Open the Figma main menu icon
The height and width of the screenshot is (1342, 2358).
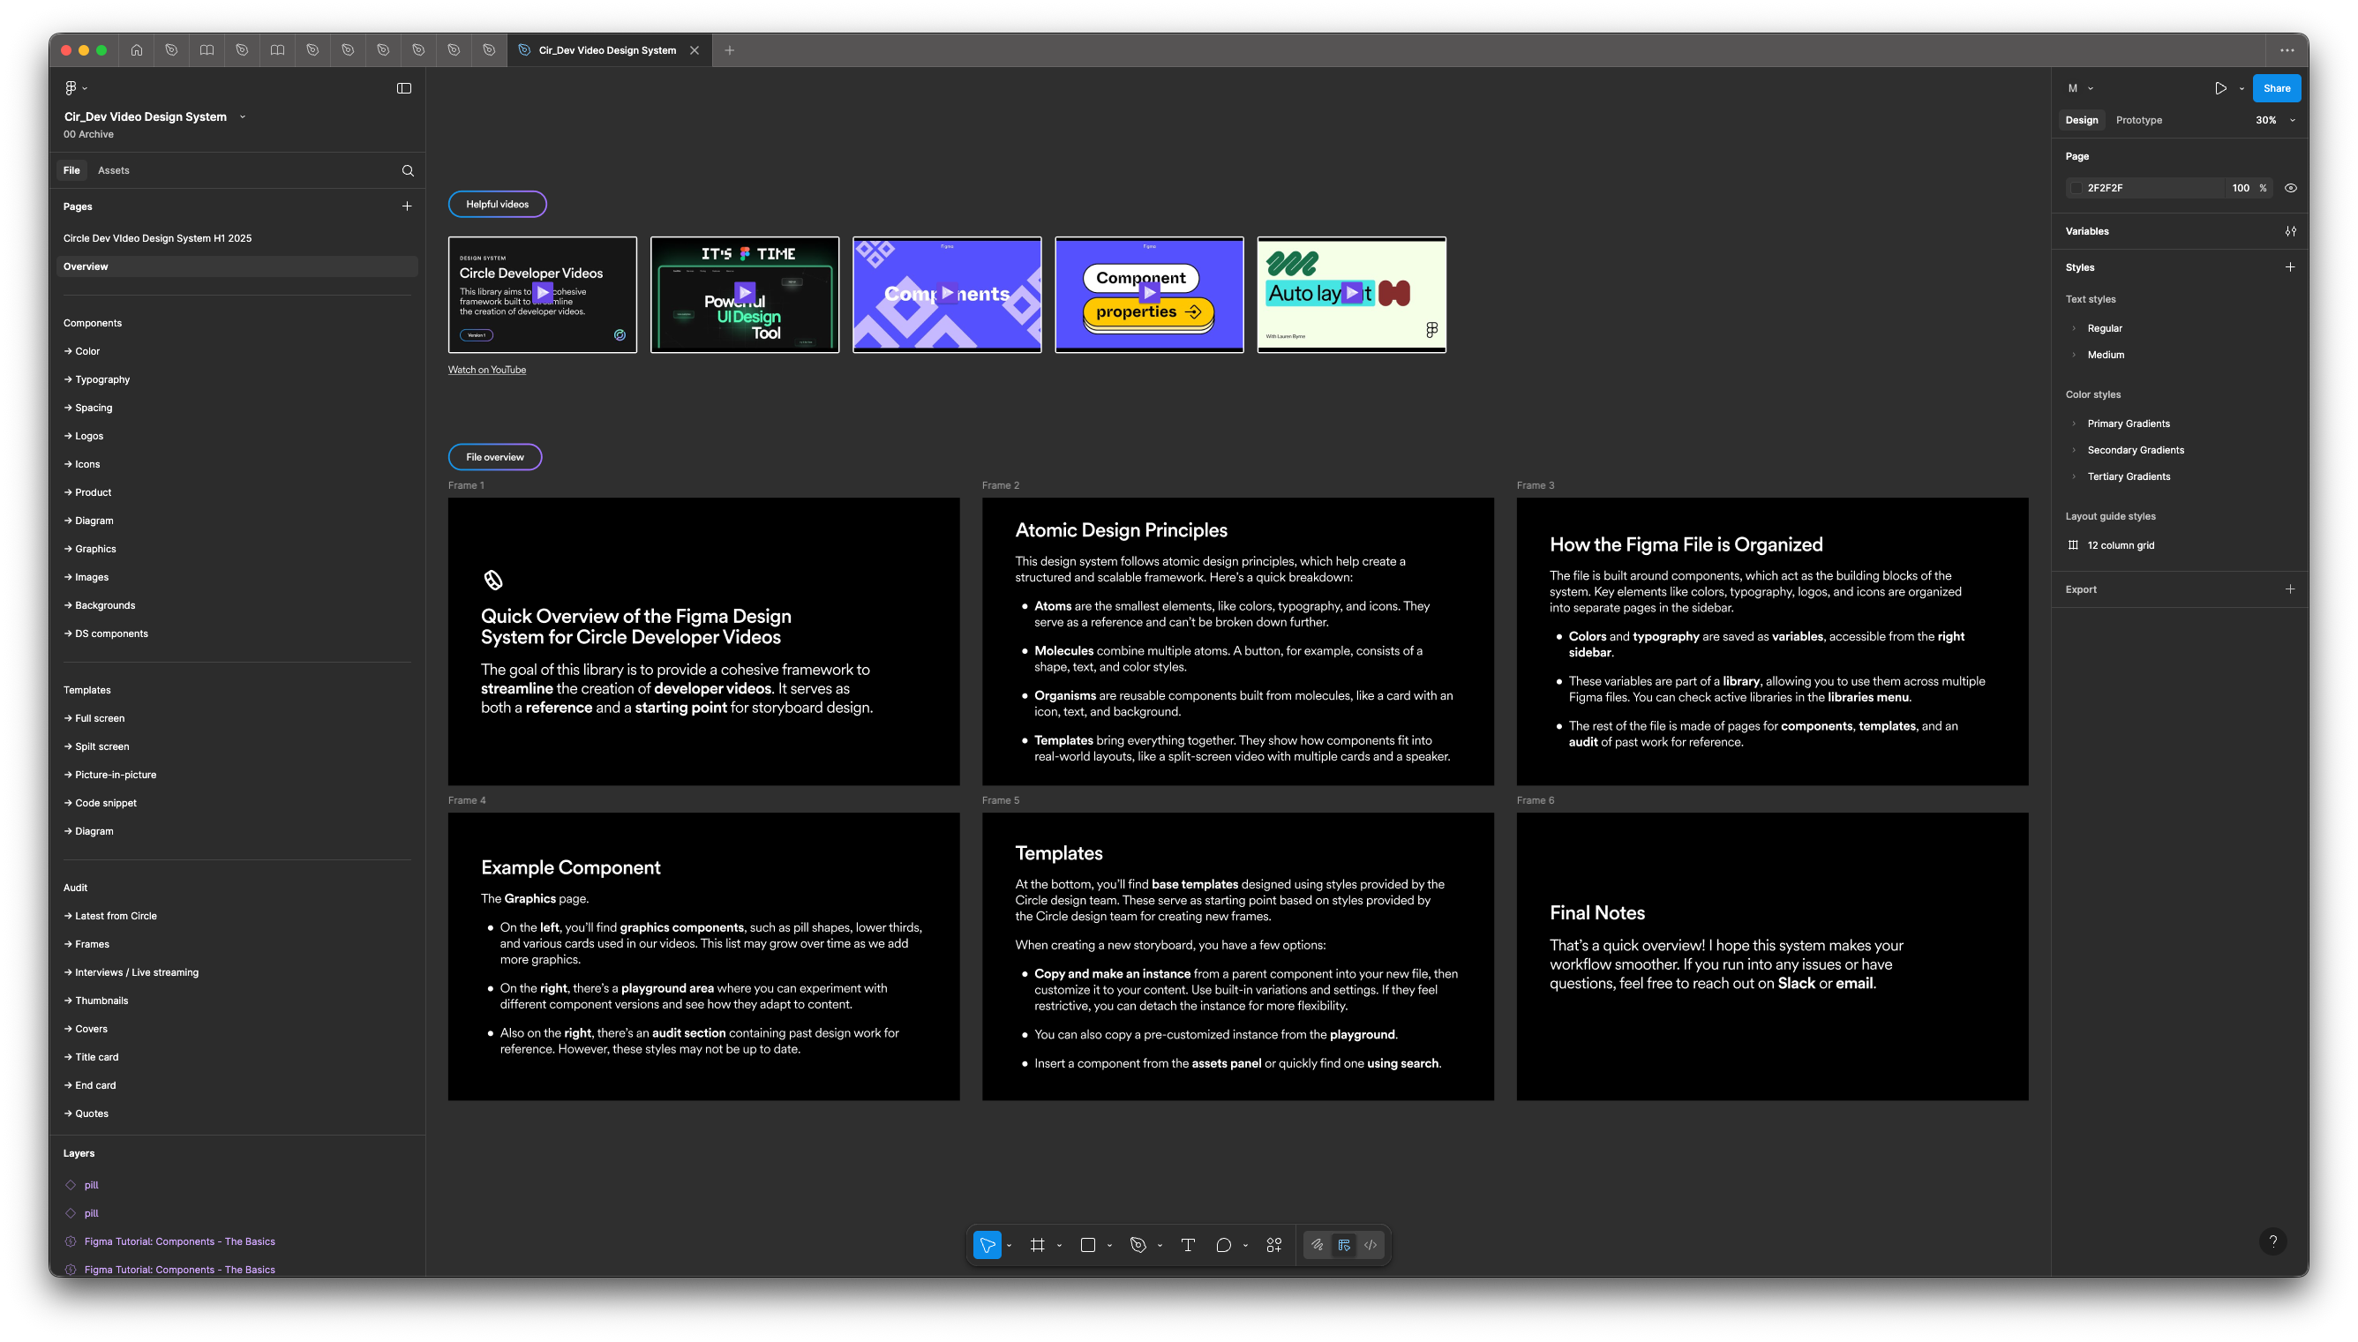coord(71,88)
